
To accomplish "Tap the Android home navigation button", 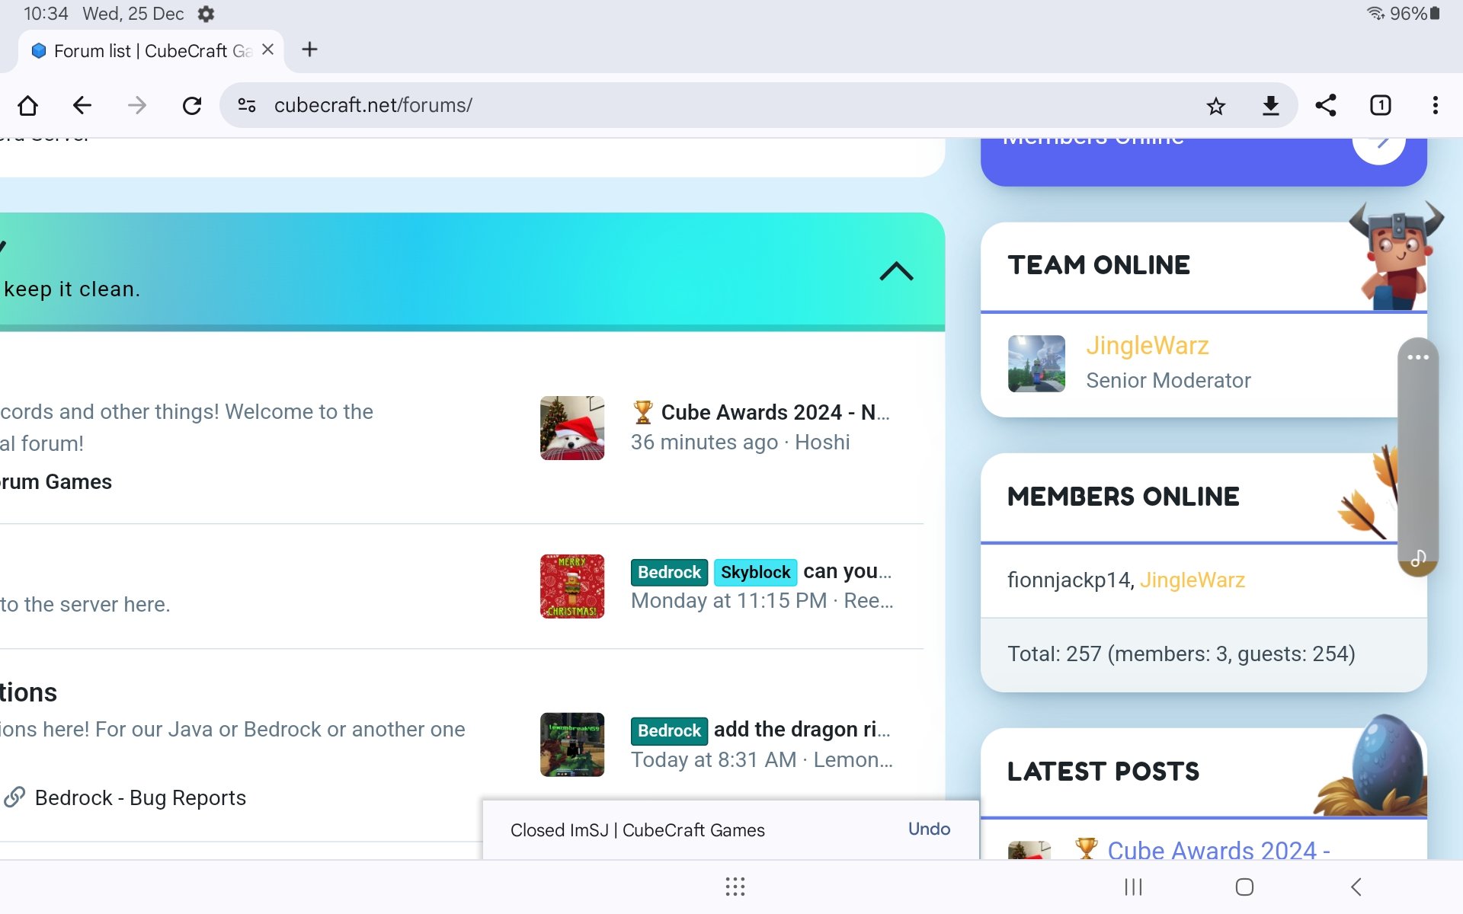I will [x=1244, y=887].
